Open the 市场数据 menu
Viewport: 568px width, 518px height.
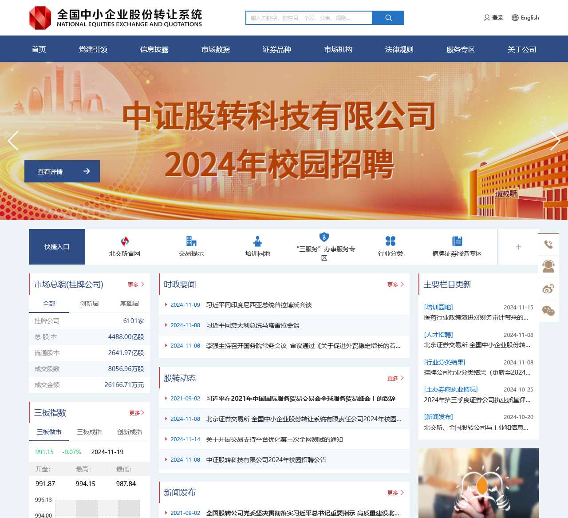click(216, 49)
